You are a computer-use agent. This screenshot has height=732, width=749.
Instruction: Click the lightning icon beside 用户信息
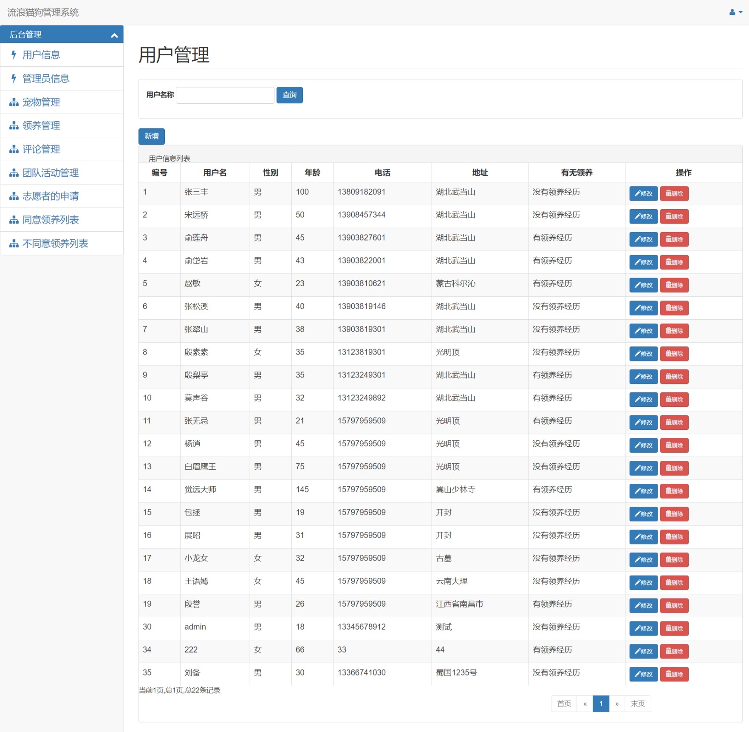14,55
